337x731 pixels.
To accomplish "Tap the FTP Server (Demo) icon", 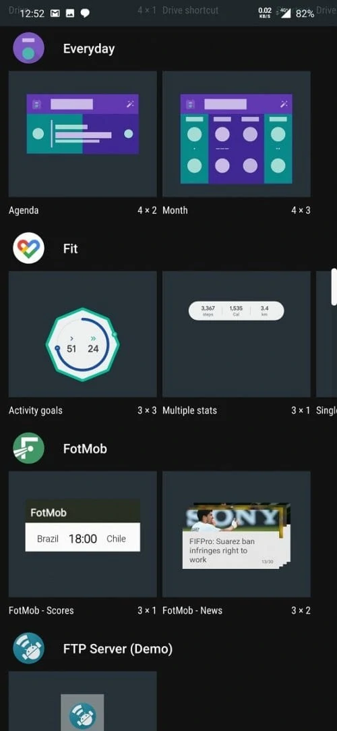I will tap(28, 648).
